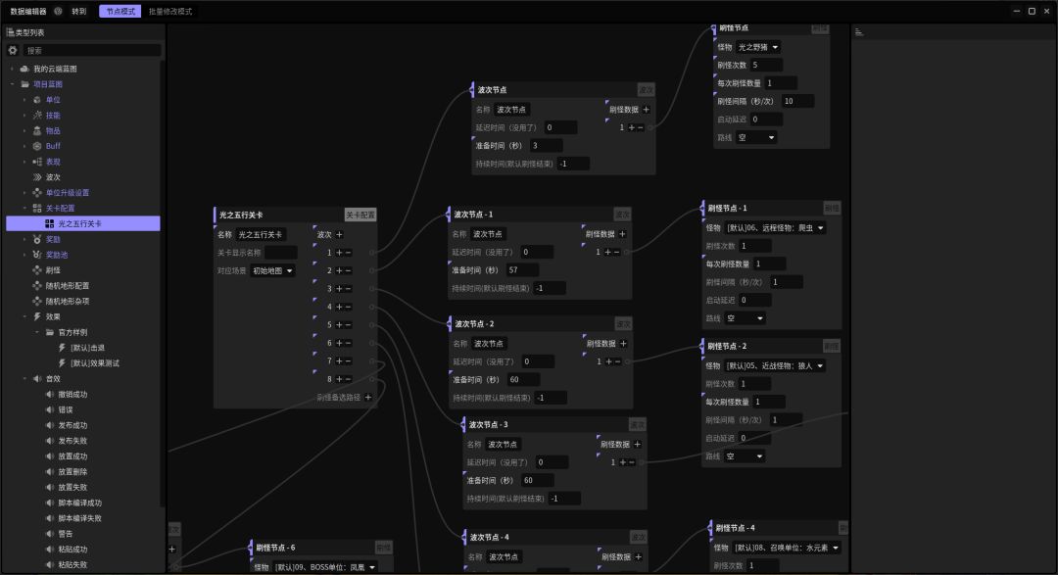
Task: Click the 随机地形配置 icon in the tree
Action: (x=37, y=285)
